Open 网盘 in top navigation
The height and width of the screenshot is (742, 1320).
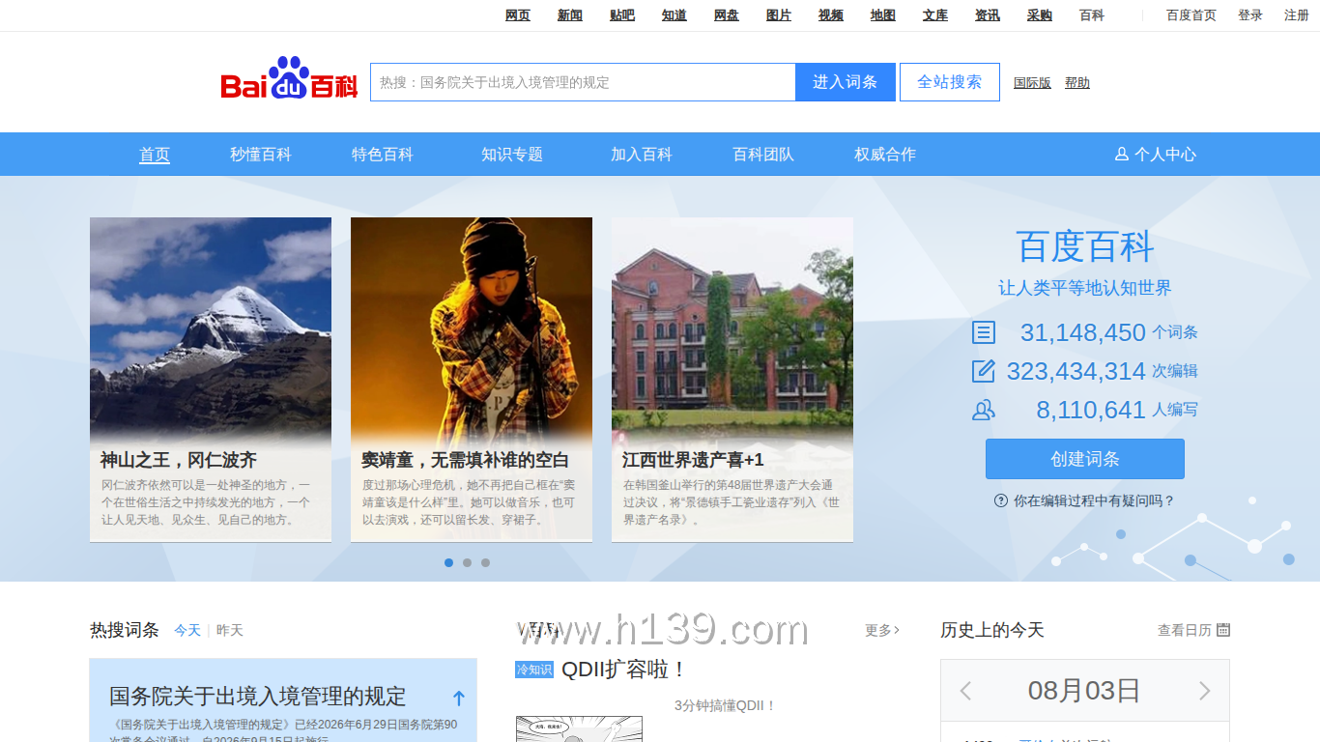click(x=727, y=15)
